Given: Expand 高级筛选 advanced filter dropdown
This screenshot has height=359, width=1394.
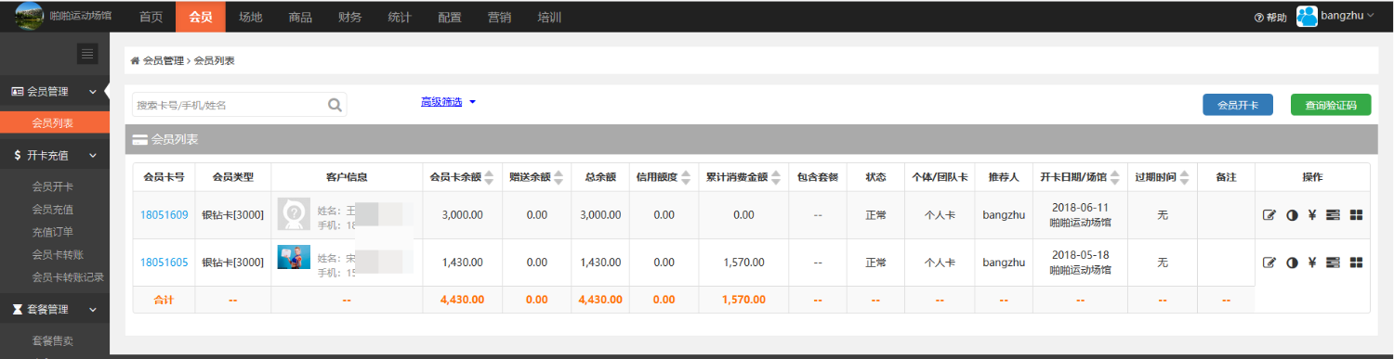Looking at the screenshot, I should (x=448, y=101).
